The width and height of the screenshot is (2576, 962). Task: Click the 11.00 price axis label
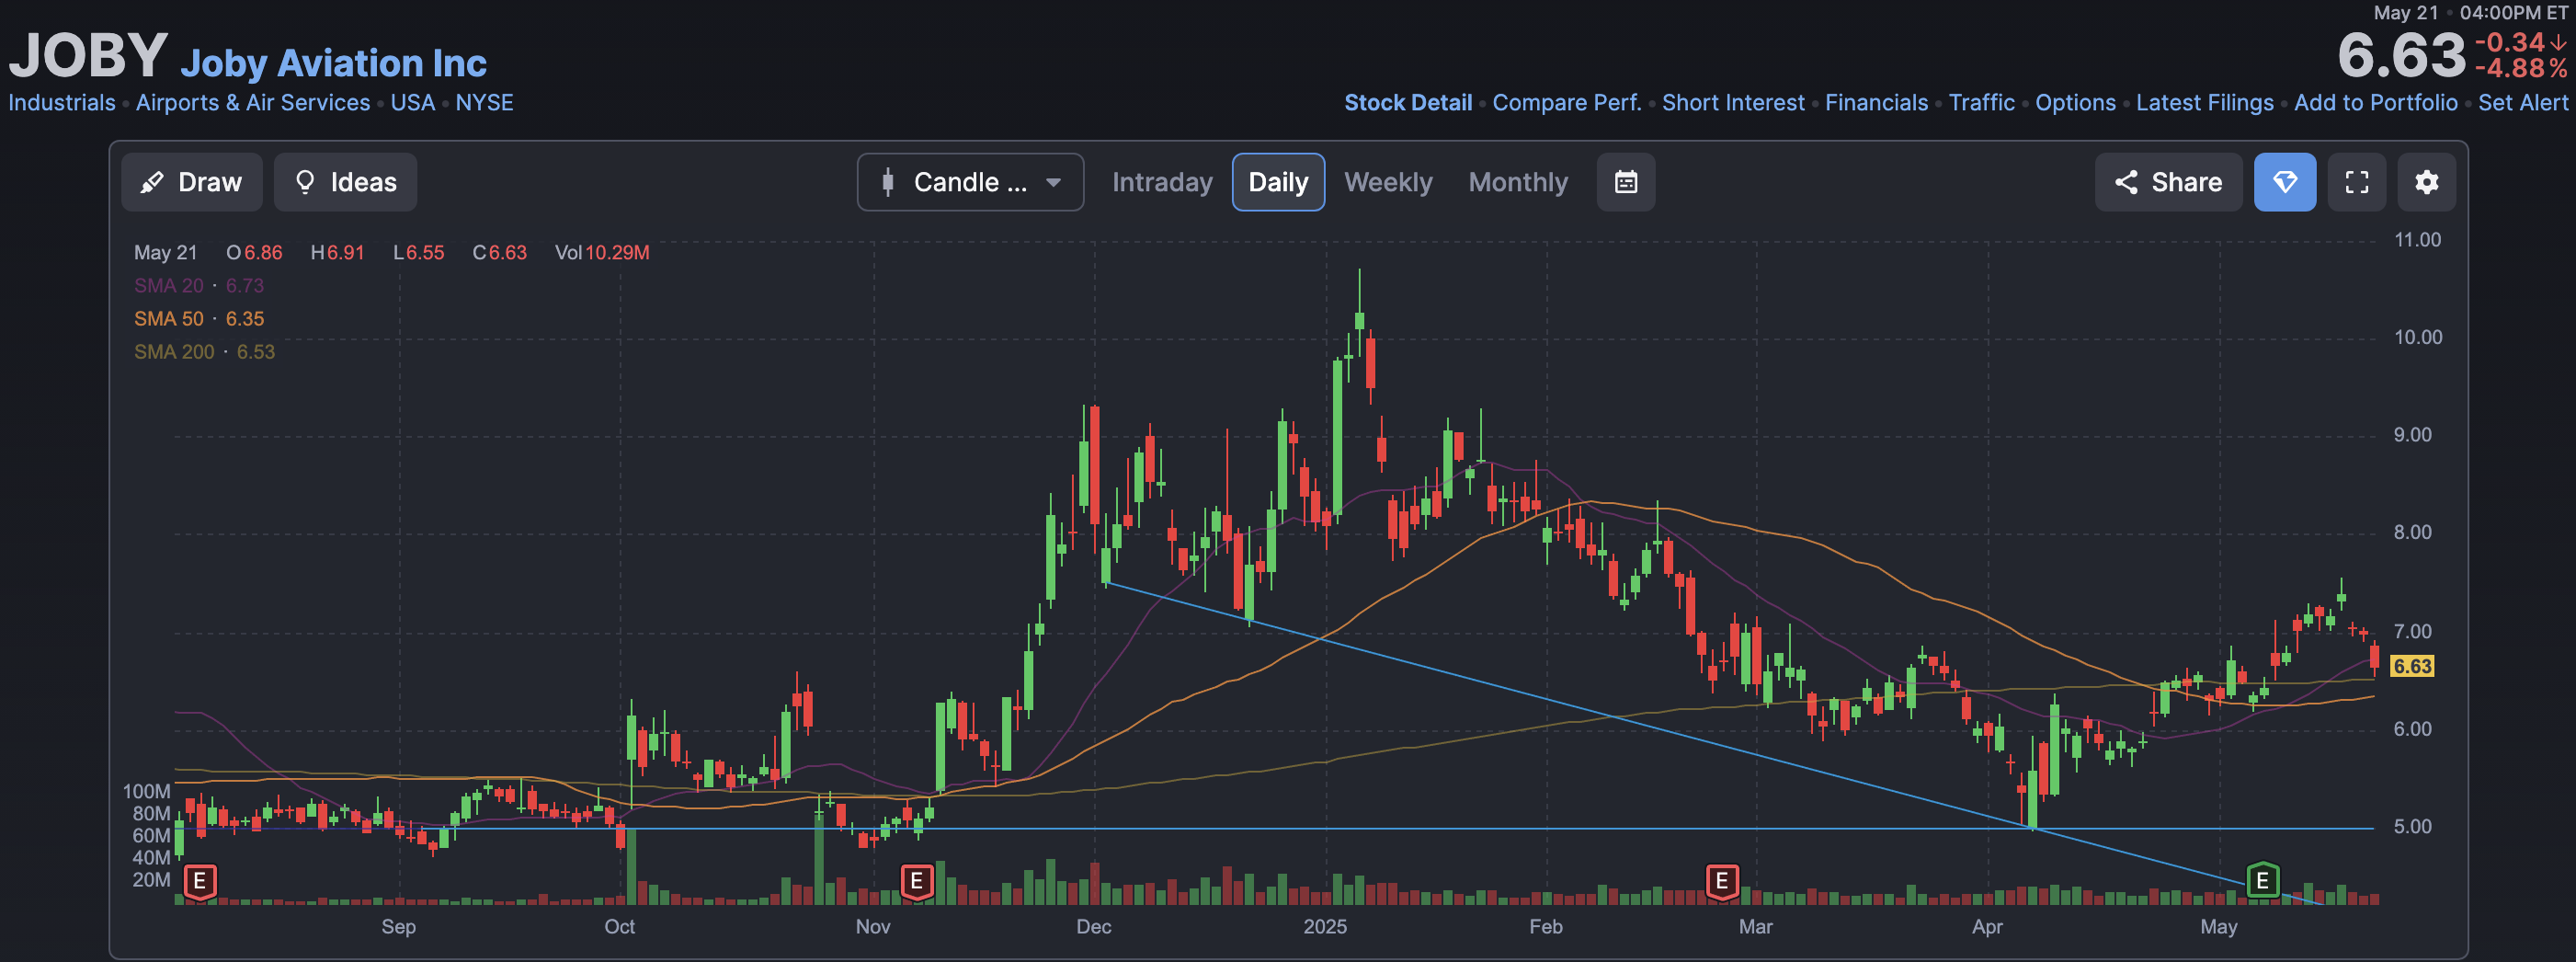pos(2417,240)
